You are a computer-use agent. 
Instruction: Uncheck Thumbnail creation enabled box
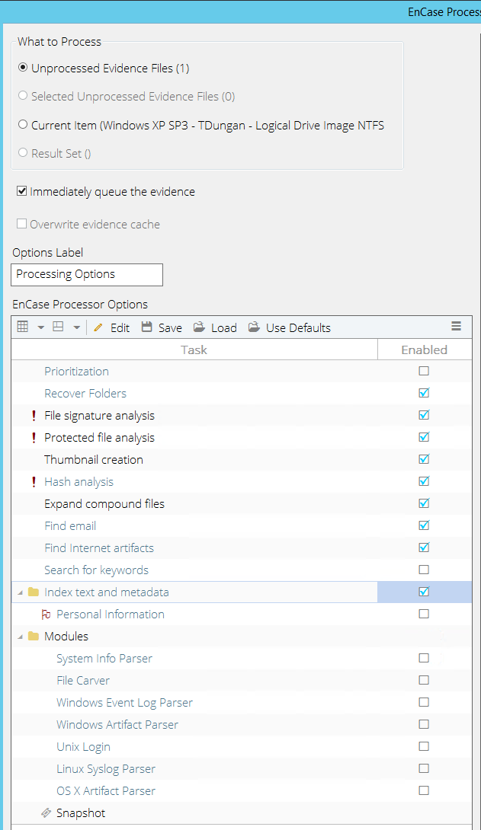click(424, 459)
